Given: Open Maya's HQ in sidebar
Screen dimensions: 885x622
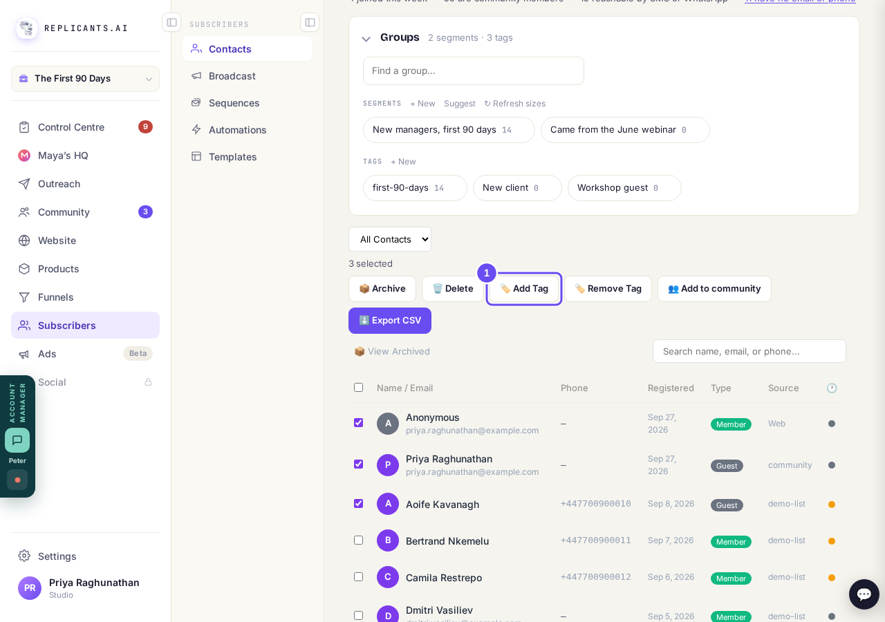Looking at the screenshot, I should click(85, 155).
